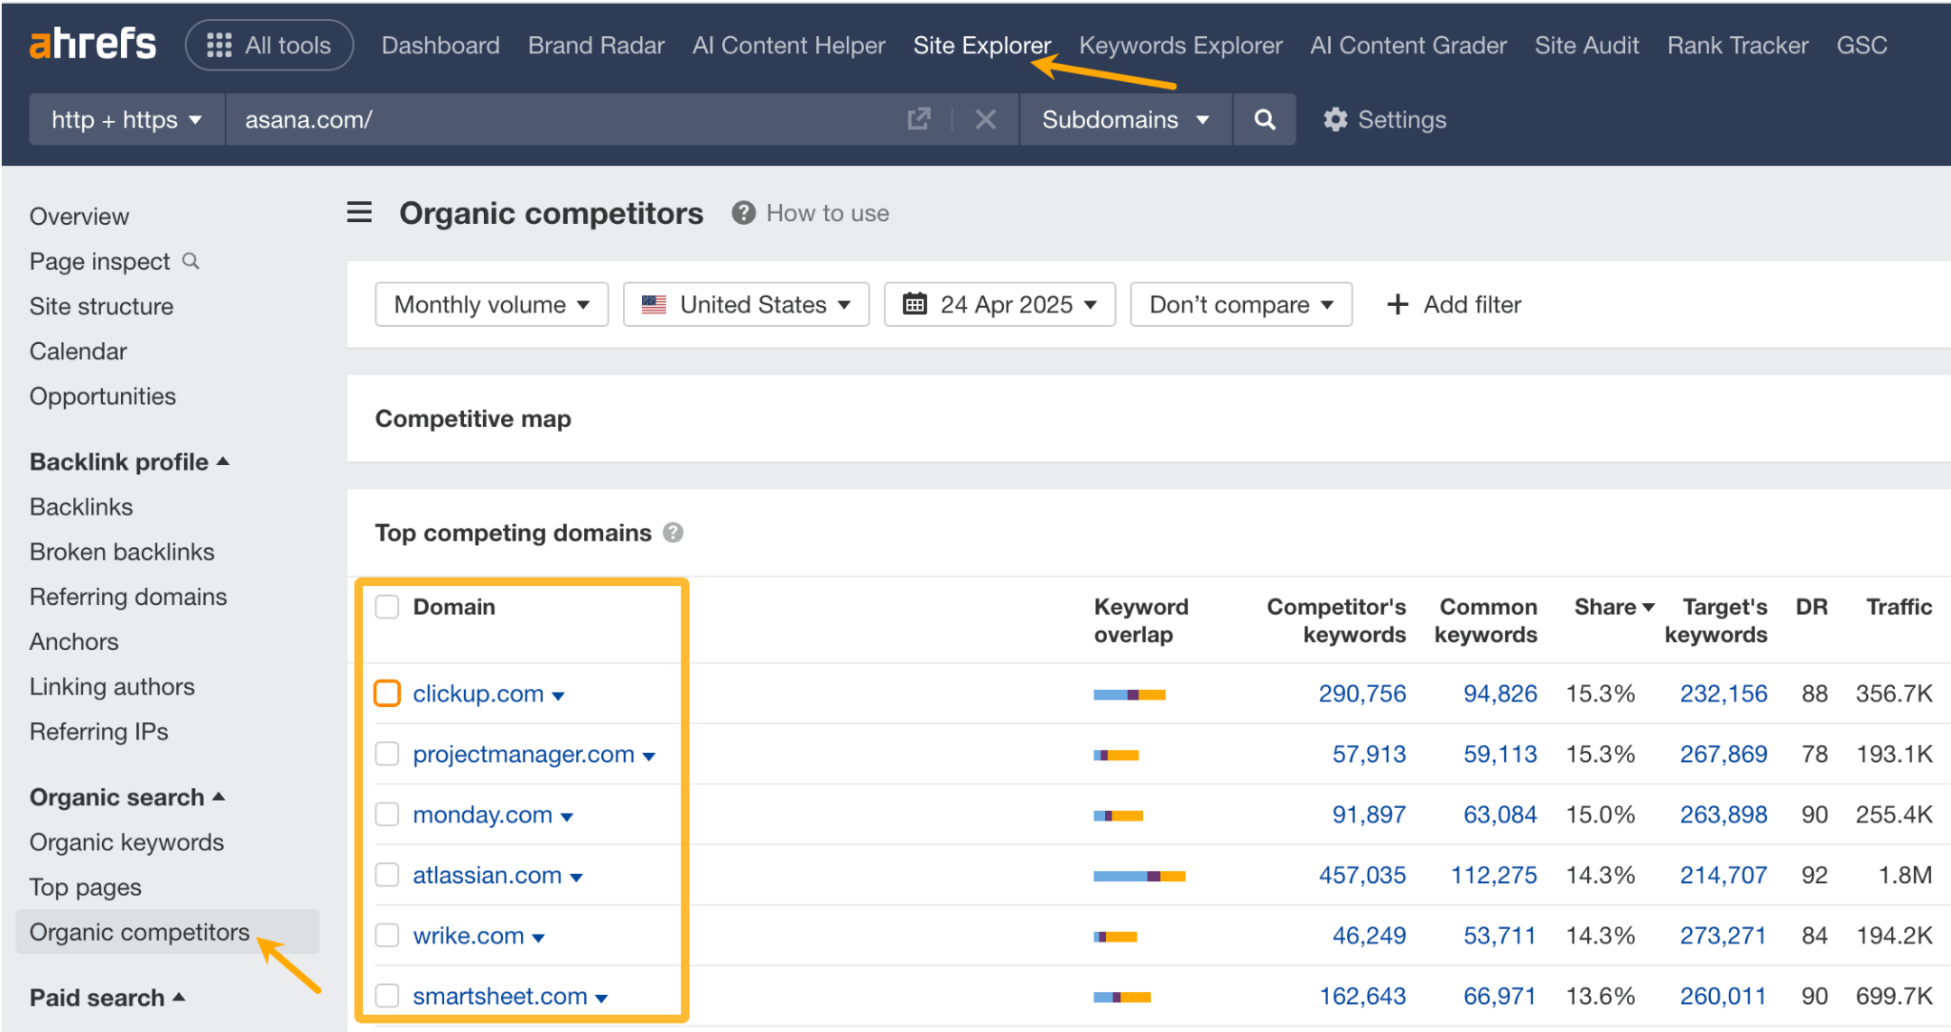Click Add filter
Image resolution: width=1951 pixels, height=1032 pixels.
[1453, 304]
